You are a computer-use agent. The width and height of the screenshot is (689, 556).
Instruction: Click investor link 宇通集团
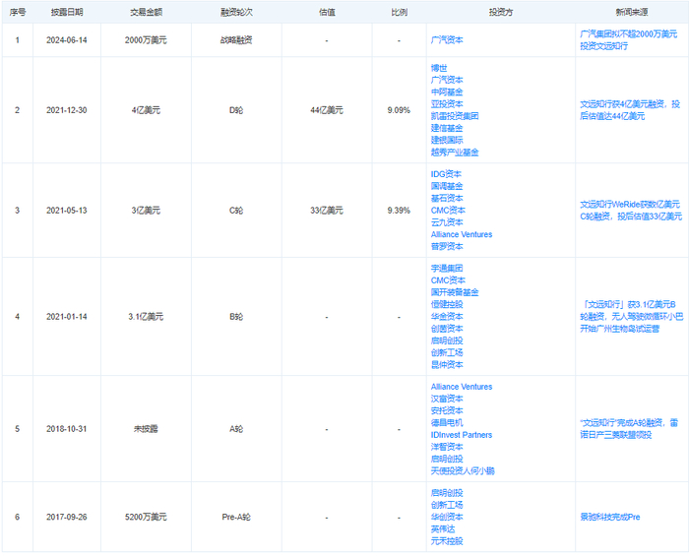(x=447, y=269)
